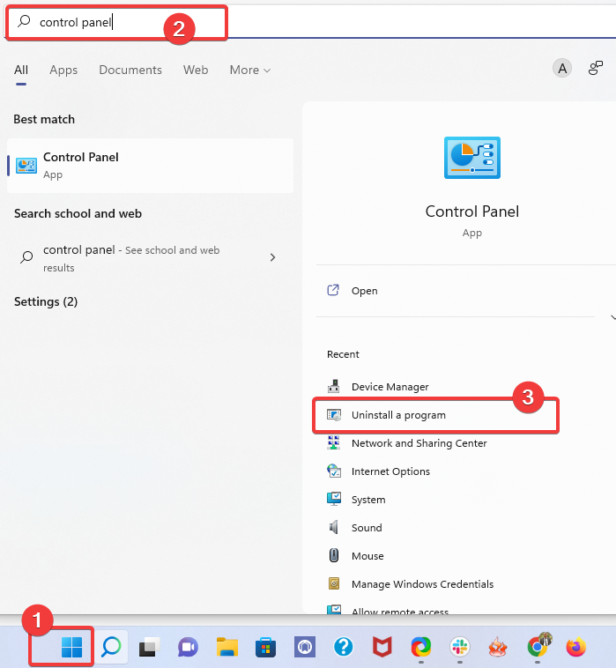Open the Get Help question-mark icon
616x668 pixels.
344,647
